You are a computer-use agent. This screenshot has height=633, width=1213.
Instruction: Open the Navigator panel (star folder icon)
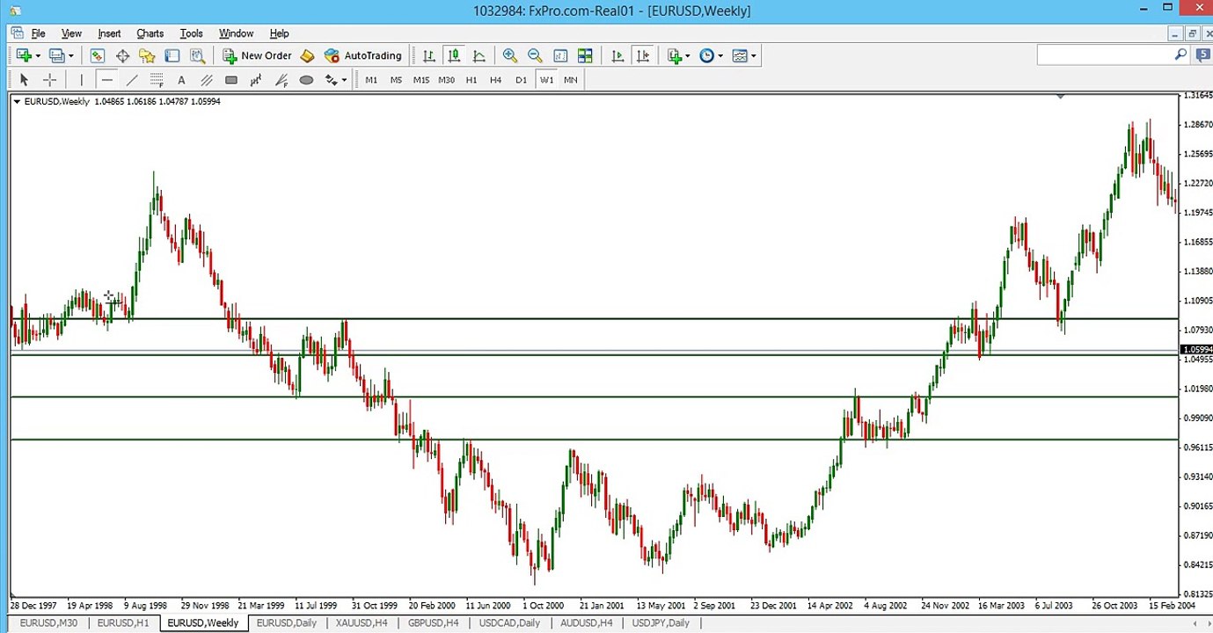coord(147,55)
